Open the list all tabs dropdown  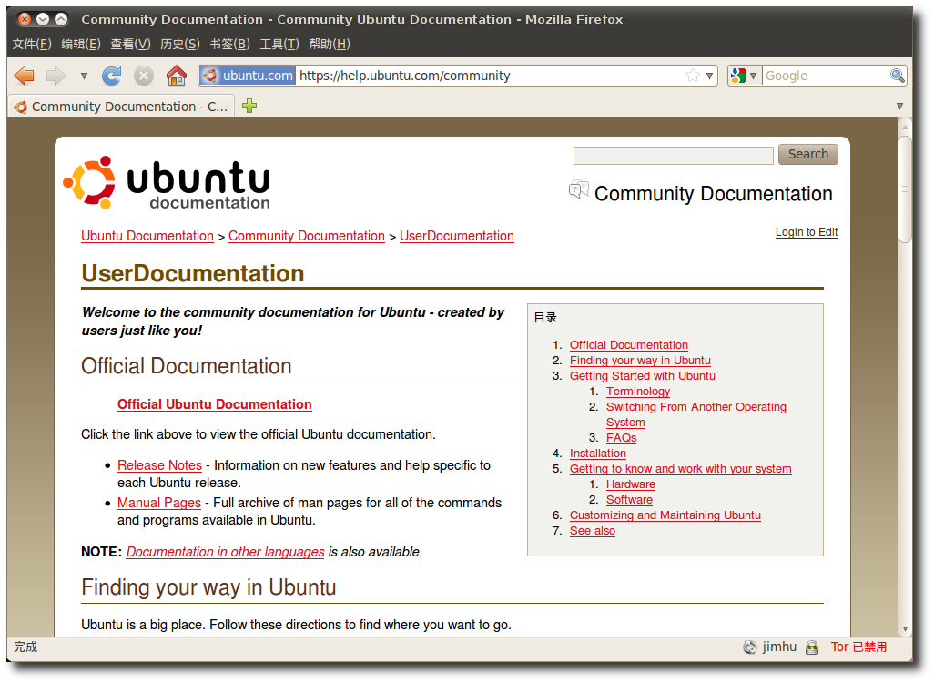pyautogui.click(x=899, y=106)
